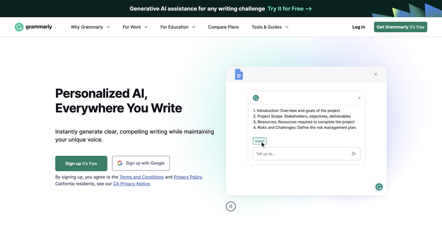
Task: Click the Grammarly G badge in demo corner
Action: (x=379, y=187)
